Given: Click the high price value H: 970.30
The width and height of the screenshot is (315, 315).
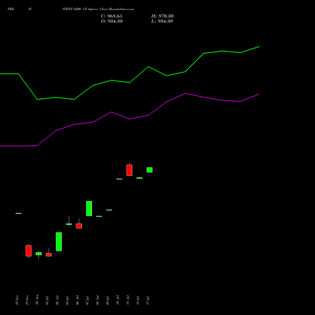Looking at the screenshot, I should (163, 16).
